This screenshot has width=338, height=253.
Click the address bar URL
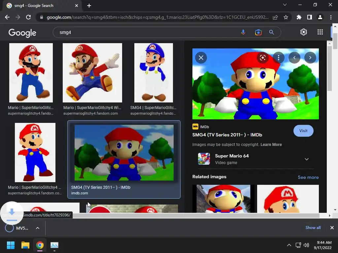point(157,17)
